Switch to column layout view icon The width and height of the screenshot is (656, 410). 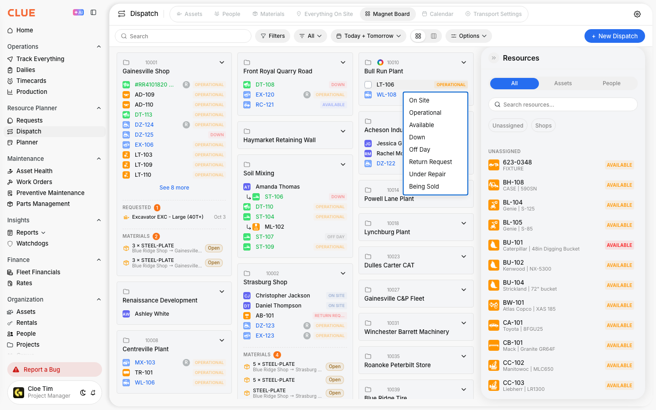434,36
